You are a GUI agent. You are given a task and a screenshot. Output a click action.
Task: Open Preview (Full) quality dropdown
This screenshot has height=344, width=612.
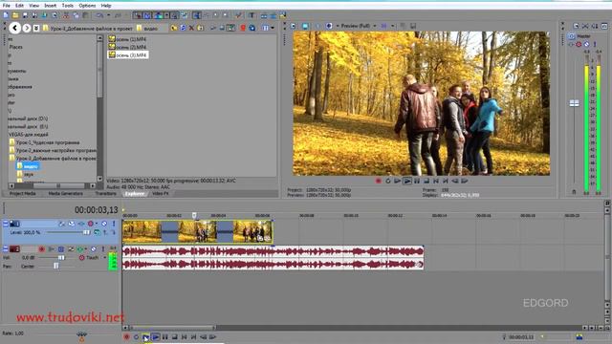pos(374,26)
